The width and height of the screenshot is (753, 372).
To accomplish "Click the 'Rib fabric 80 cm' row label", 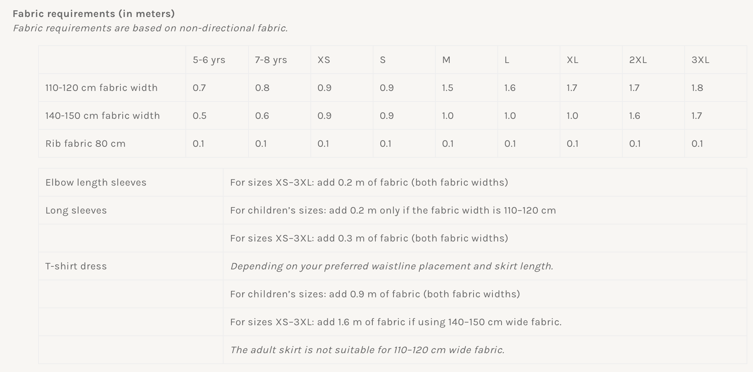I will point(85,144).
